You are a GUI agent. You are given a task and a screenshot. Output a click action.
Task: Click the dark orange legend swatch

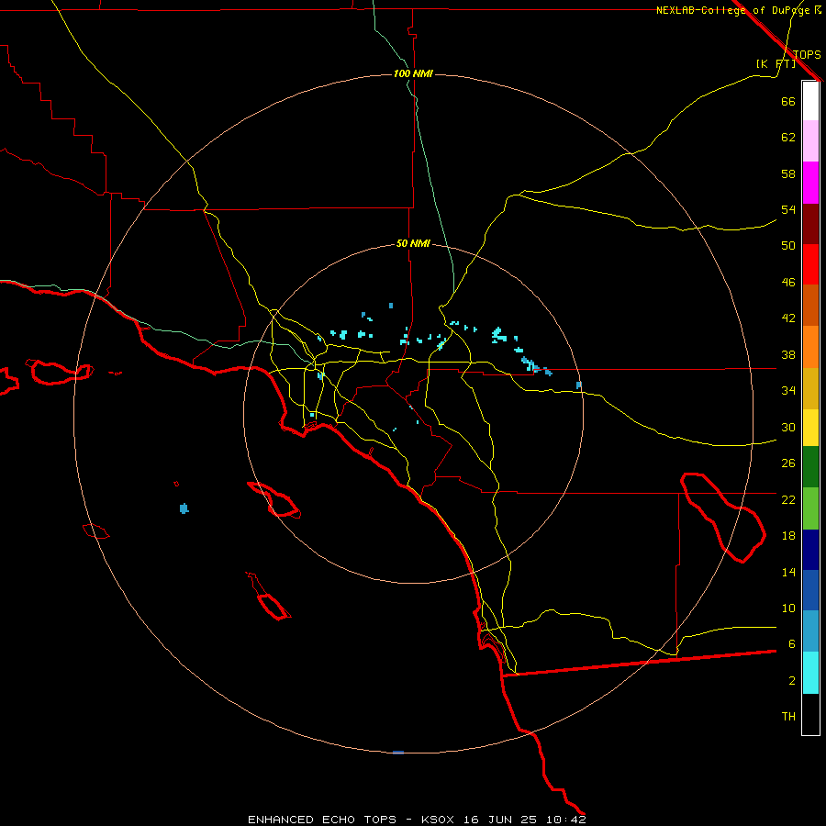tap(810, 305)
